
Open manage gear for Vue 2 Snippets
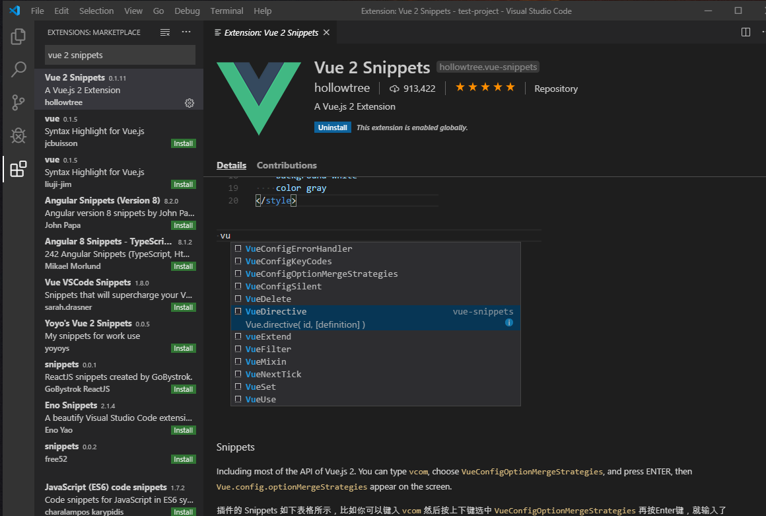(x=190, y=102)
